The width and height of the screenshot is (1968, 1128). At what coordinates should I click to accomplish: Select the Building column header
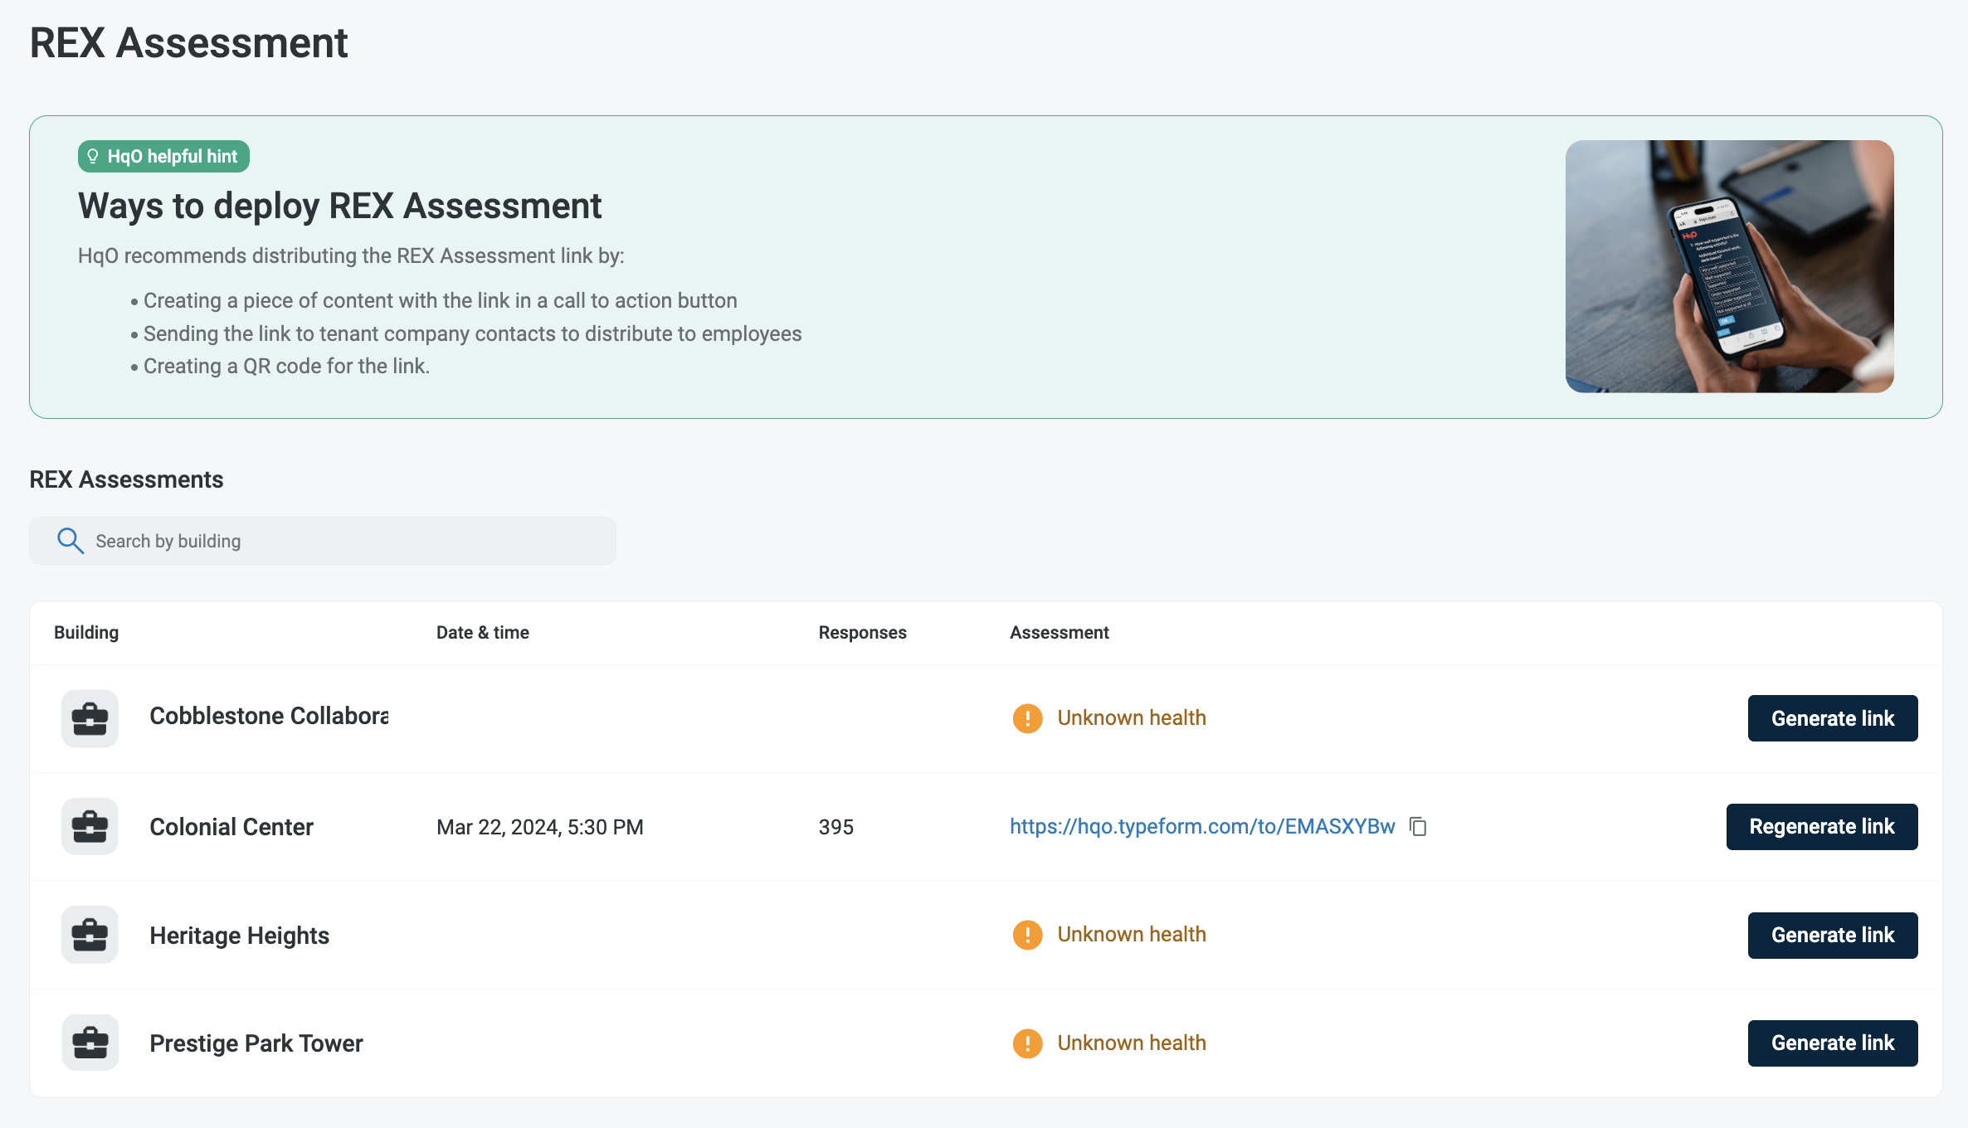point(86,633)
